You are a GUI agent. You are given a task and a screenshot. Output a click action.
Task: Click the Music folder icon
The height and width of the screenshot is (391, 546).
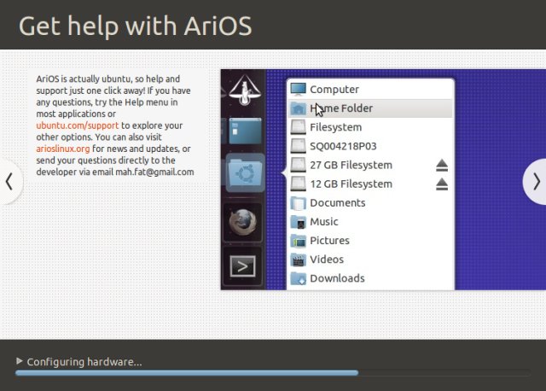click(298, 222)
